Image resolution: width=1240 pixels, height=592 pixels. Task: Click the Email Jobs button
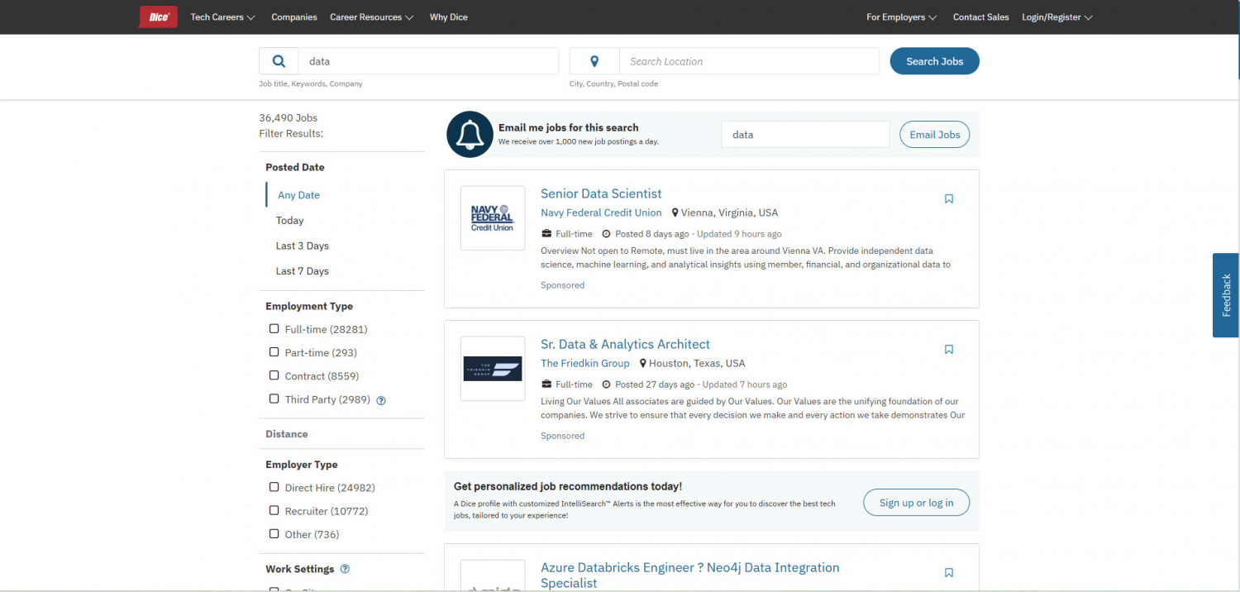coord(934,135)
